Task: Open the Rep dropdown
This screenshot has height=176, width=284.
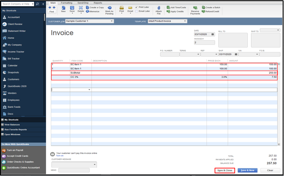Action: [216, 54]
